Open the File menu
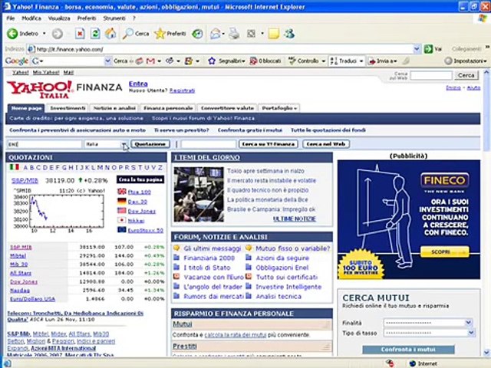This screenshot has width=491, height=368. coord(10,18)
